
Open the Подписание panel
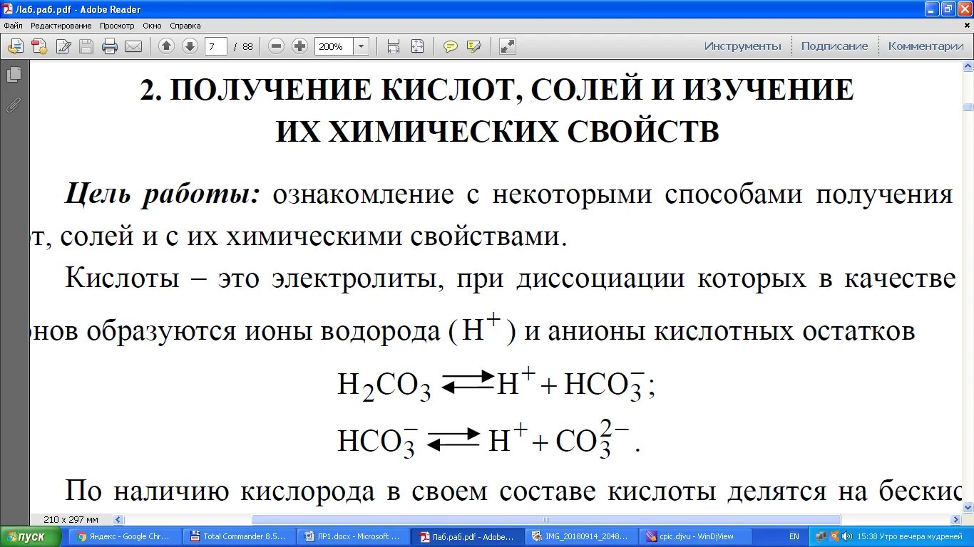point(834,46)
